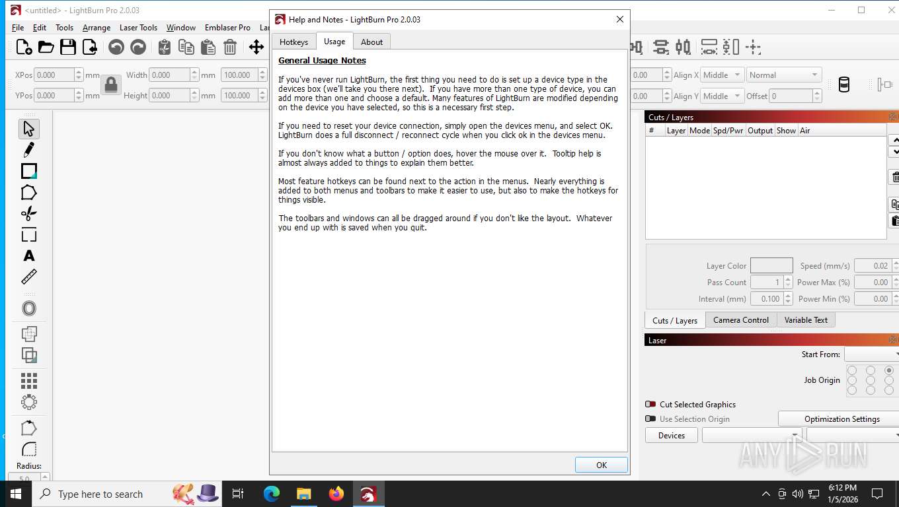Select the Tabs/Bridges frame tool
The width and height of the screenshot is (899, 507).
[x=28, y=235]
